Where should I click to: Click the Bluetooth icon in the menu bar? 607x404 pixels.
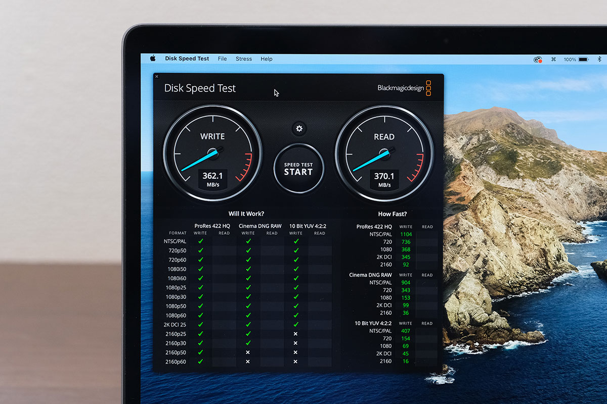point(600,59)
